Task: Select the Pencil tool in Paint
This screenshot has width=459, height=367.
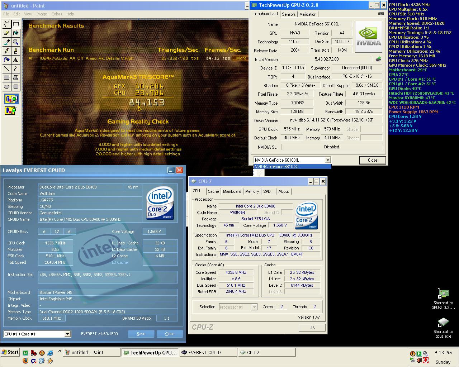Action: click(7, 51)
